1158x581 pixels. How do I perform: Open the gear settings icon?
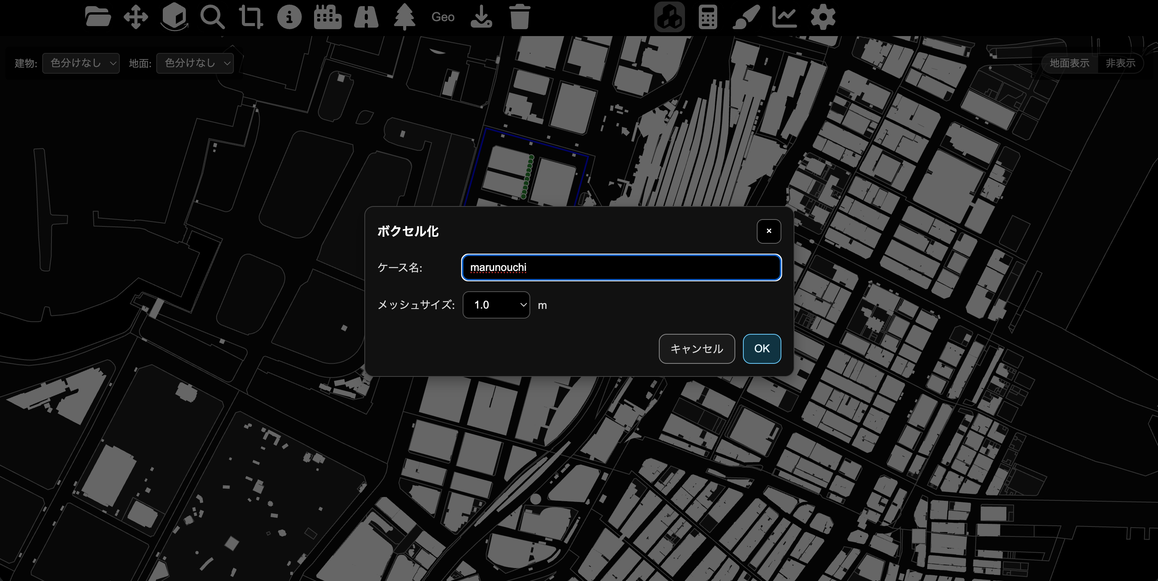(x=823, y=17)
